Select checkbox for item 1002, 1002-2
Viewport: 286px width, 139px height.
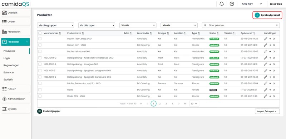point(40,64)
